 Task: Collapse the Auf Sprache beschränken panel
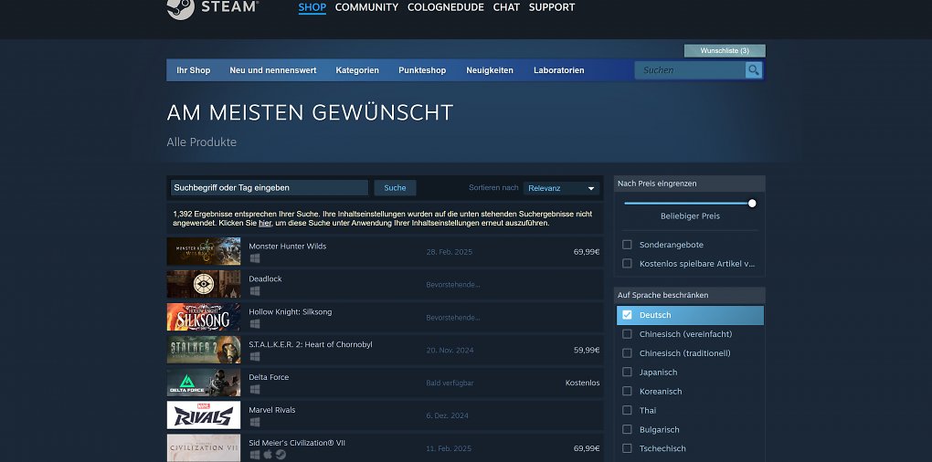point(690,295)
